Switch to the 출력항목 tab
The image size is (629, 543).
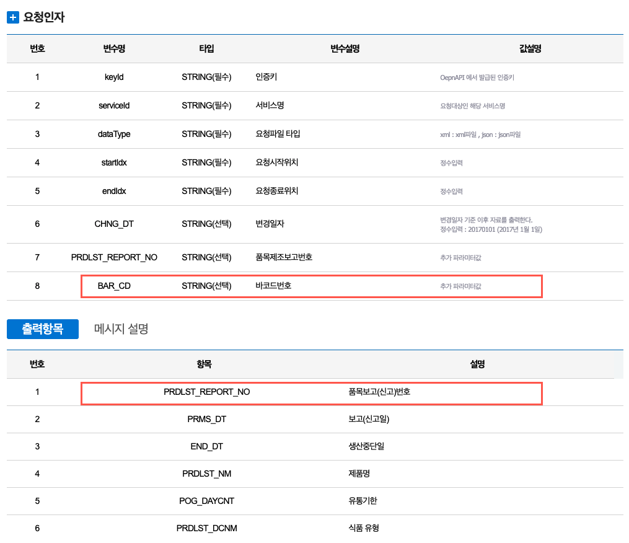point(42,329)
